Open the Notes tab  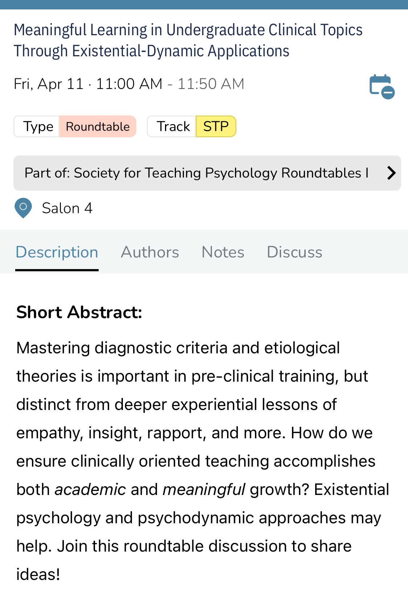(223, 252)
